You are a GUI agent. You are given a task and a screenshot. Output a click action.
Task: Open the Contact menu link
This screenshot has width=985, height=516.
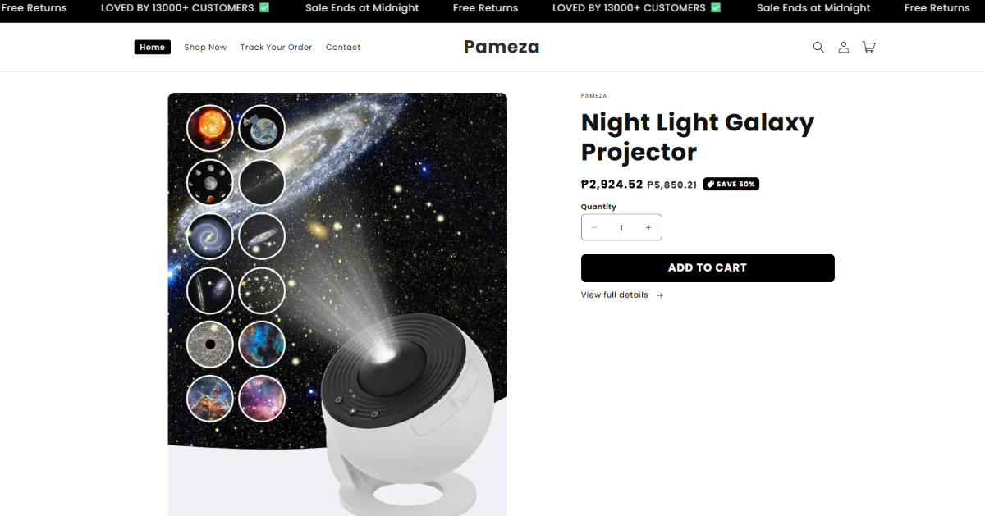(x=343, y=48)
